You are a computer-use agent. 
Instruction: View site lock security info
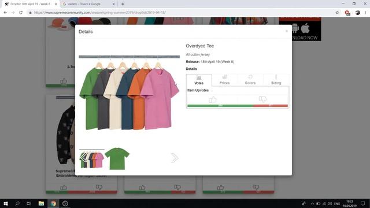click(x=30, y=13)
